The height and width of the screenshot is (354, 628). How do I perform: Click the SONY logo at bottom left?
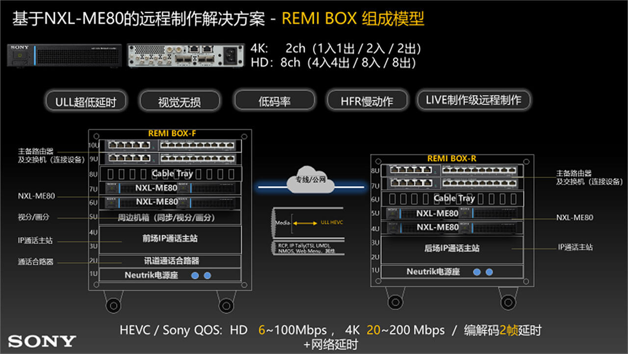(x=42, y=341)
